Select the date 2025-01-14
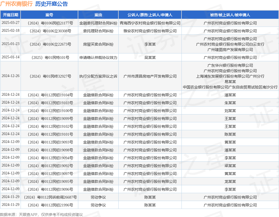 pyautogui.click(x=11, y=57)
